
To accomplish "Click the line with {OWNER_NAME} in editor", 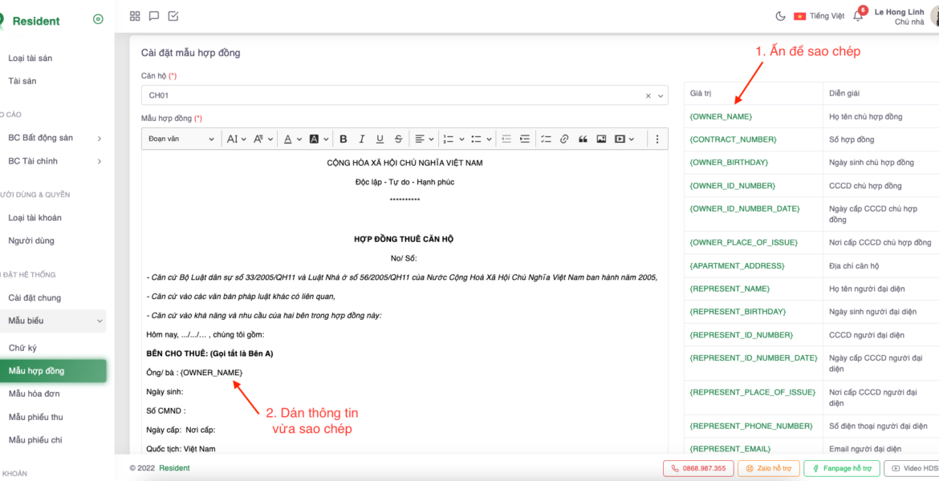I will pyautogui.click(x=211, y=373).
